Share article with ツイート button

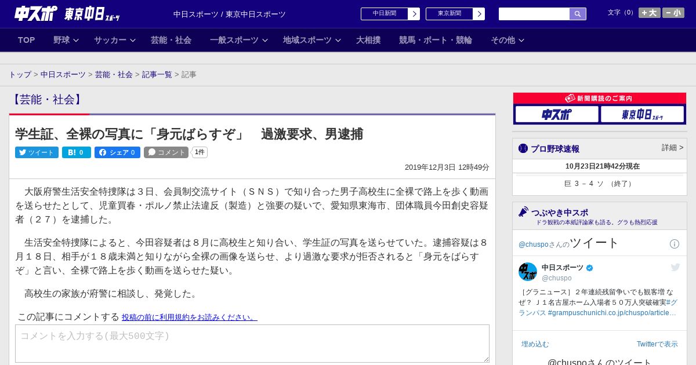click(37, 152)
